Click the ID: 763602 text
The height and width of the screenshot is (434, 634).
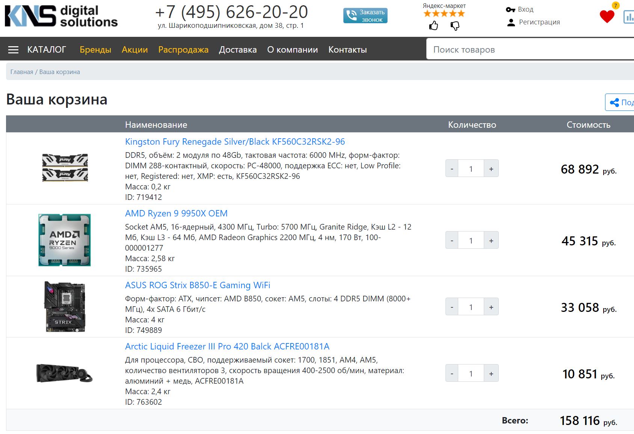[x=143, y=402]
